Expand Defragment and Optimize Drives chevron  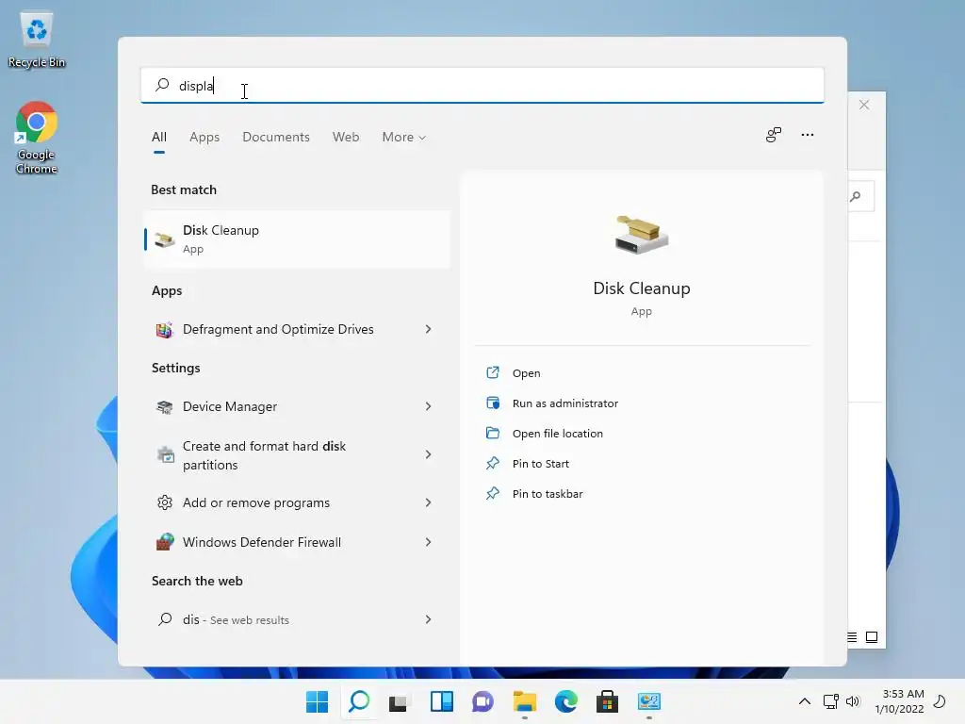(429, 329)
